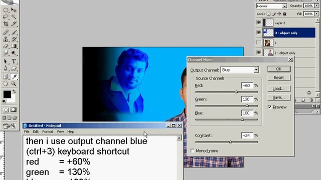
Task: Reset default foreground and background colors
Action: pyautogui.click(x=4, y=101)
